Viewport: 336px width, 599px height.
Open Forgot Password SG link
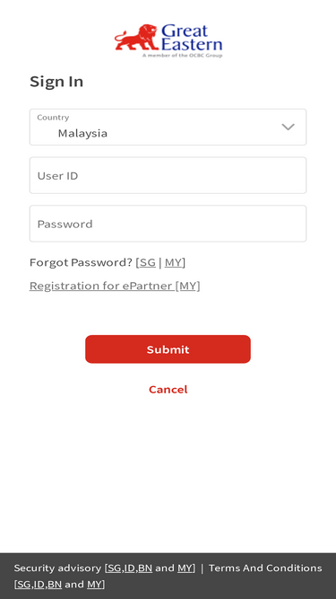point(148,262)
